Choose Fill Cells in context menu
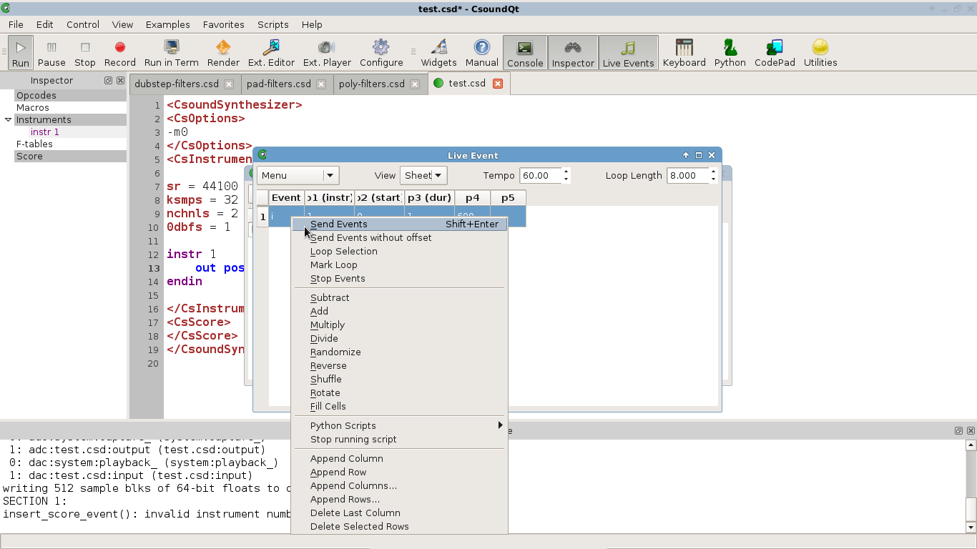Screen dimensions: 977x549 (x=399, y=406)
